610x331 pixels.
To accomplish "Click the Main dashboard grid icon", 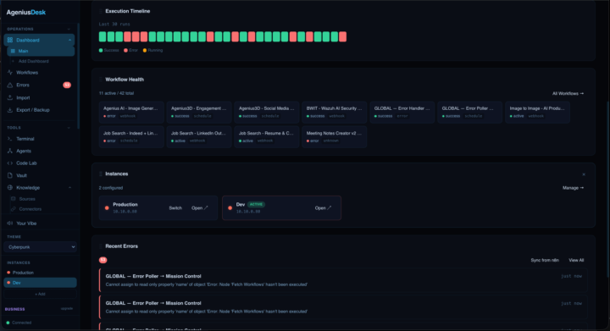I will (14, 51).
